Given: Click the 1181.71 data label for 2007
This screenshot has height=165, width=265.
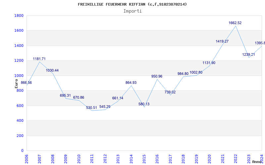Looking at the screenshot, I should pyautogui.click(x=39, y=59).
